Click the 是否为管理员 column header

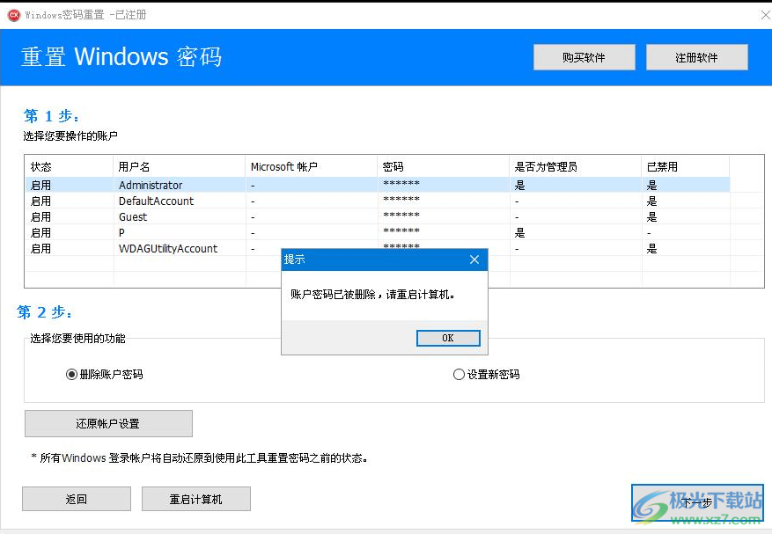point(576,167)
